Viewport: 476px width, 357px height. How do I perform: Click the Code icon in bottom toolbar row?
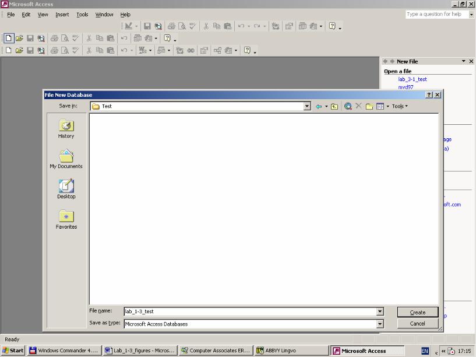(179, 50)
